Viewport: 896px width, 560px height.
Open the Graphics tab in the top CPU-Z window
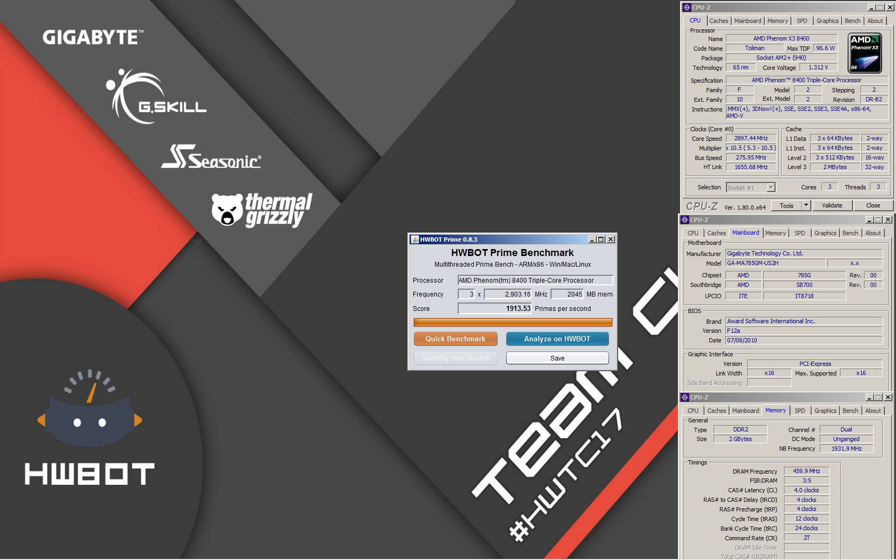[x=827, y=21]
